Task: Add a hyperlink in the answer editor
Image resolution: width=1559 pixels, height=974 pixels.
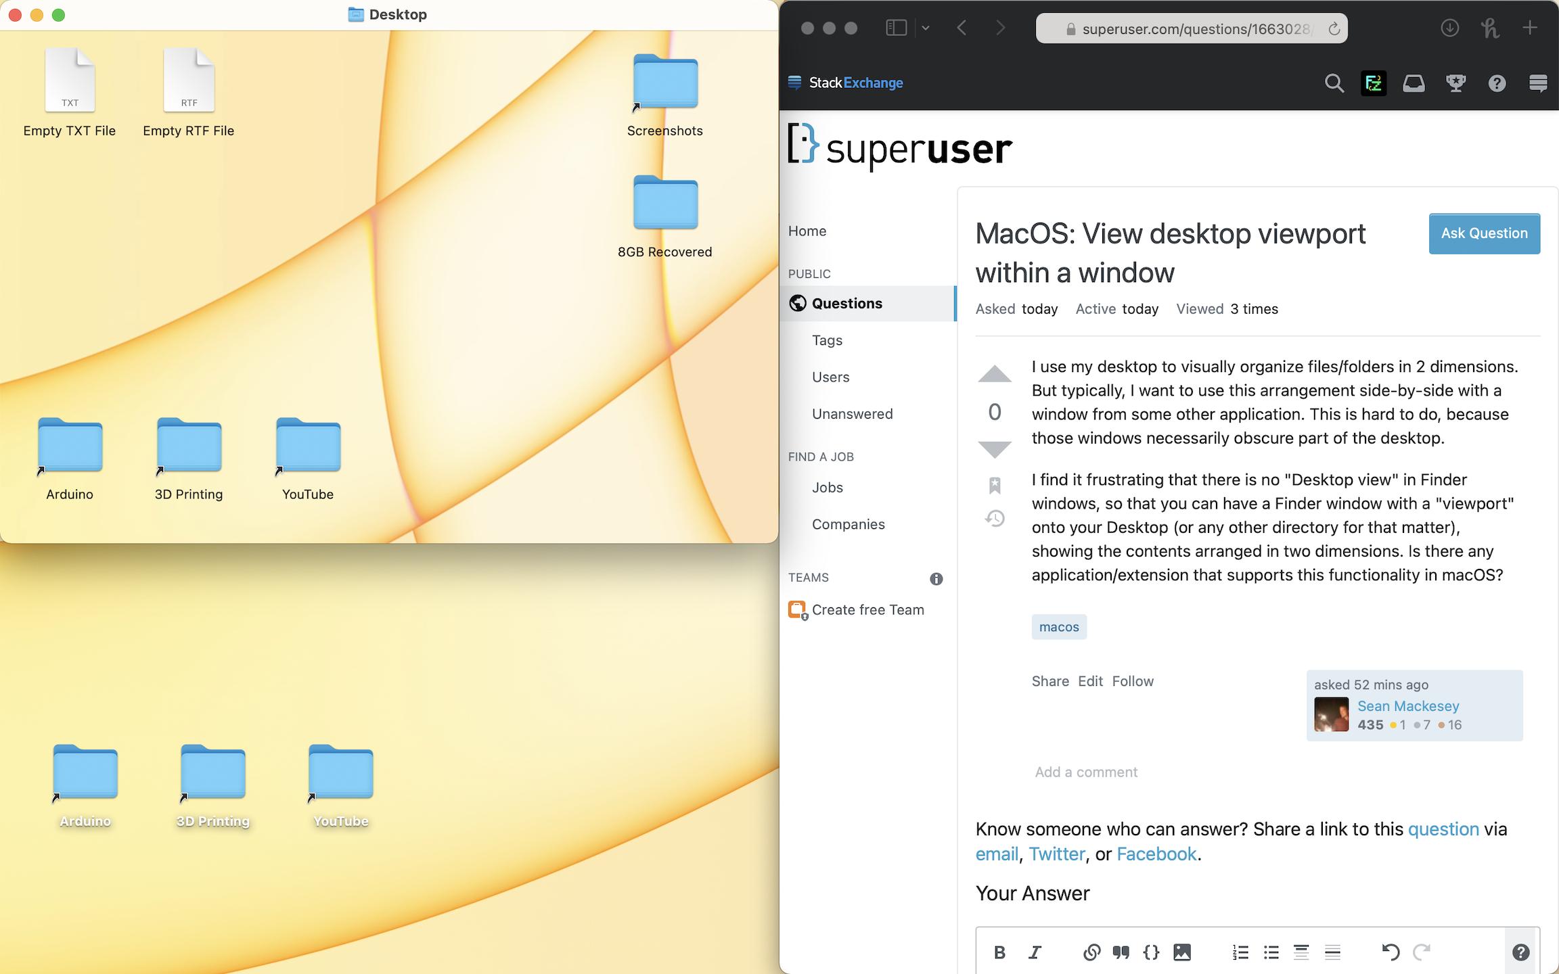Action: tap(1091, 952)
